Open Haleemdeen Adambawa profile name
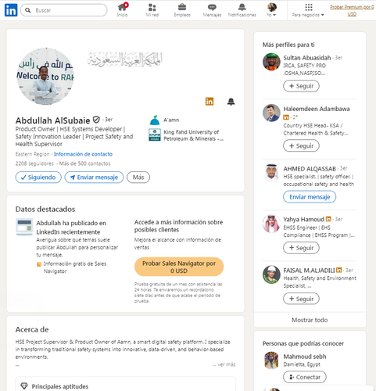This screenshot has height=391, width=376. 317,109
